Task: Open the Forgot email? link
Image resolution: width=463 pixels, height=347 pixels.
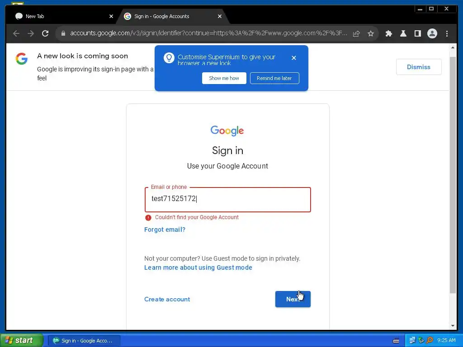Action: coord(165,230)
